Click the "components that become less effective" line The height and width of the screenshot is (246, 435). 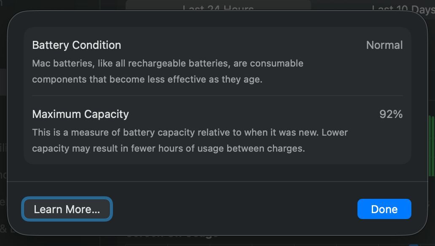tap(147, 79)
